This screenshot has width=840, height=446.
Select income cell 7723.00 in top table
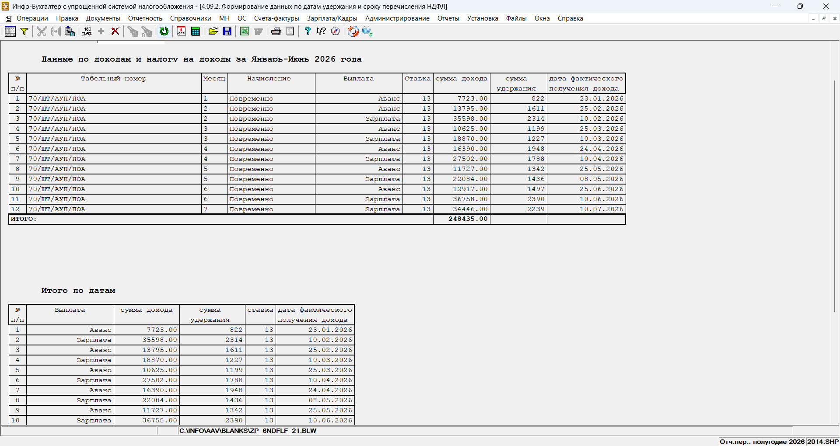pyautogui.click(x=462, y=99)
